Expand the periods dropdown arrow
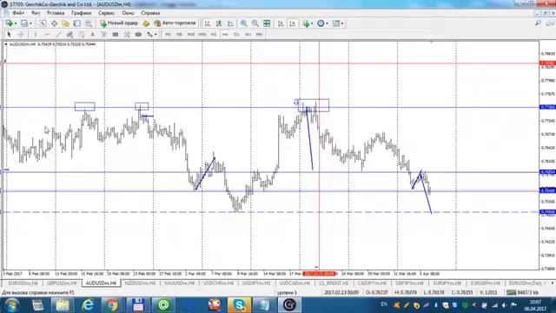 [x=327, y=23]
